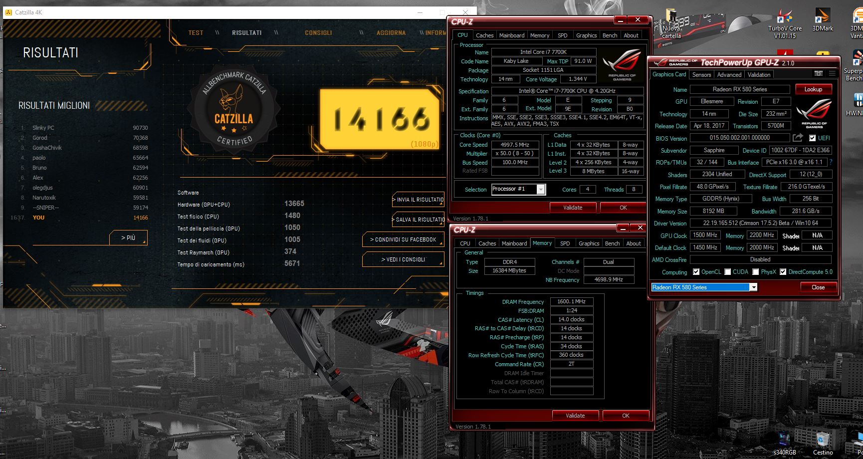This screenshot has width=863, height=459.
Task: Click the GPU-Z screenshot camera icon
Action: [x=818, y=73]
